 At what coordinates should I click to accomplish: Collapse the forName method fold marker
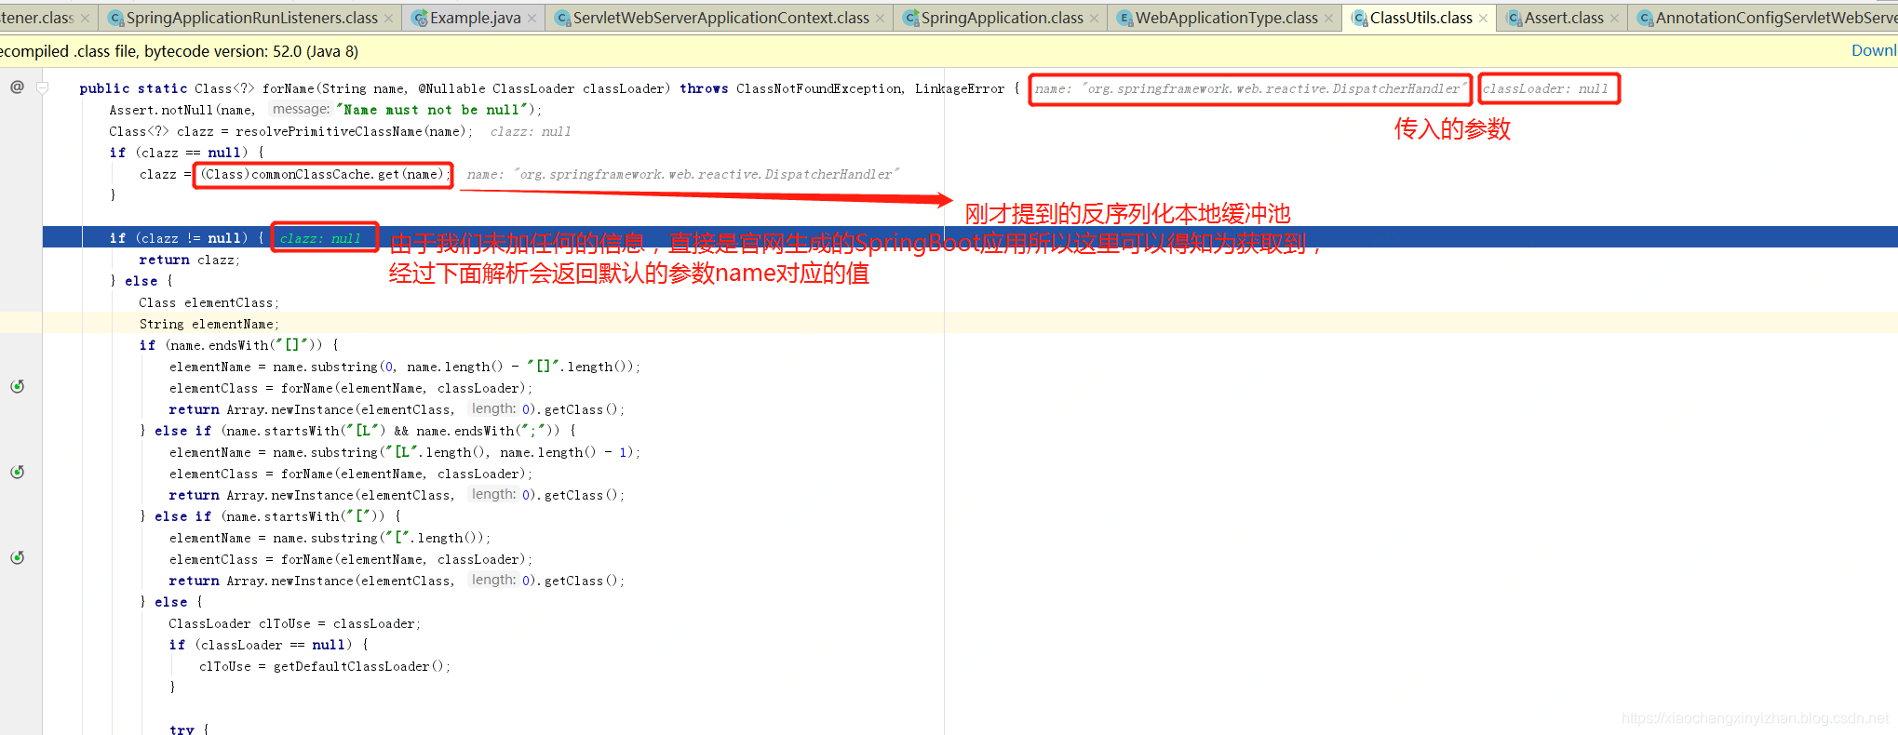pyautogui.click(x=42, y=88)
